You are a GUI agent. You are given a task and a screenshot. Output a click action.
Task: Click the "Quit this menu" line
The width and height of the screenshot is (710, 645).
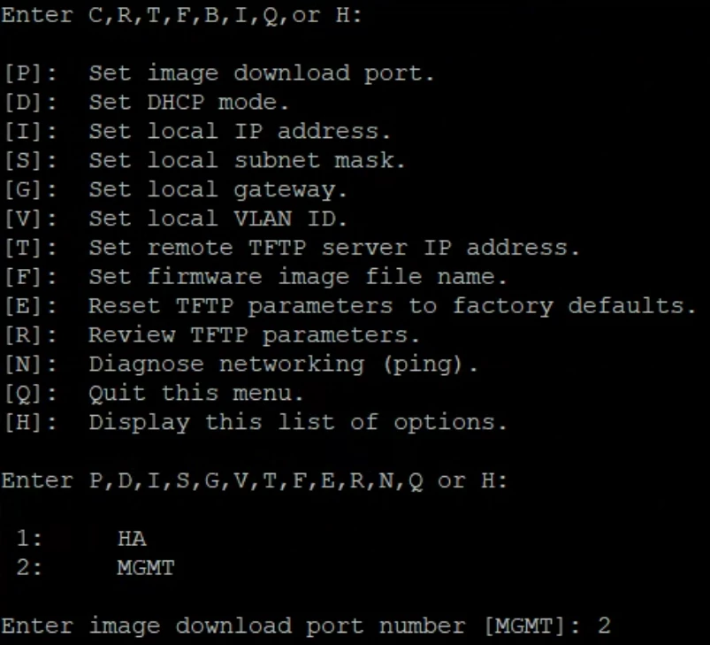pos(195,393)
